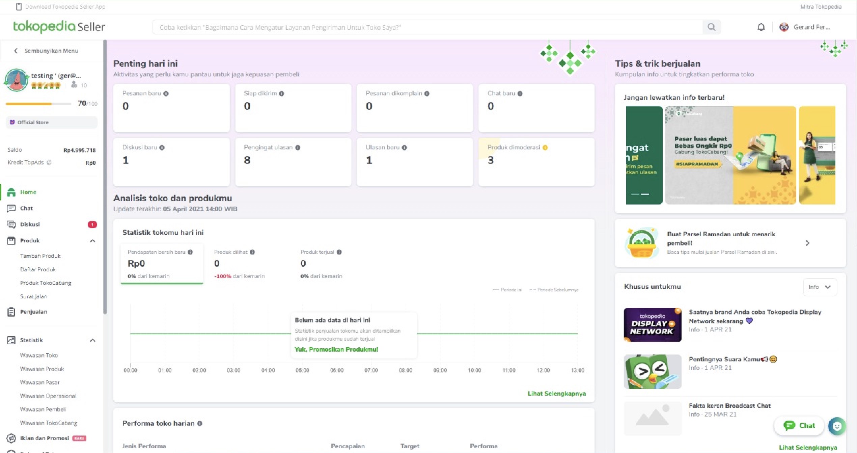Image resolution: width=857 pixels, height=453 pixels.
Task: Hide sidebar via Sembunyikan Menu
Action: pyautogui.click(x=46, y=51)
